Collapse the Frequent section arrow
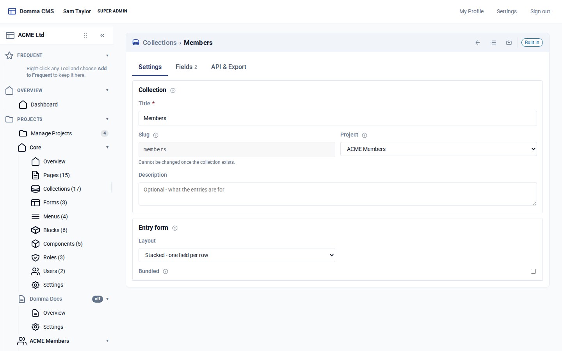Image resolution: width=562 pixels, height=351 pixels. (x=107, y=55)
